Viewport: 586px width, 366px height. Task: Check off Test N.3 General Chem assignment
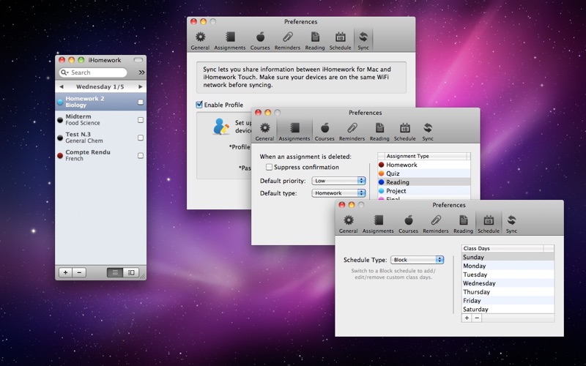pos(141,138)
